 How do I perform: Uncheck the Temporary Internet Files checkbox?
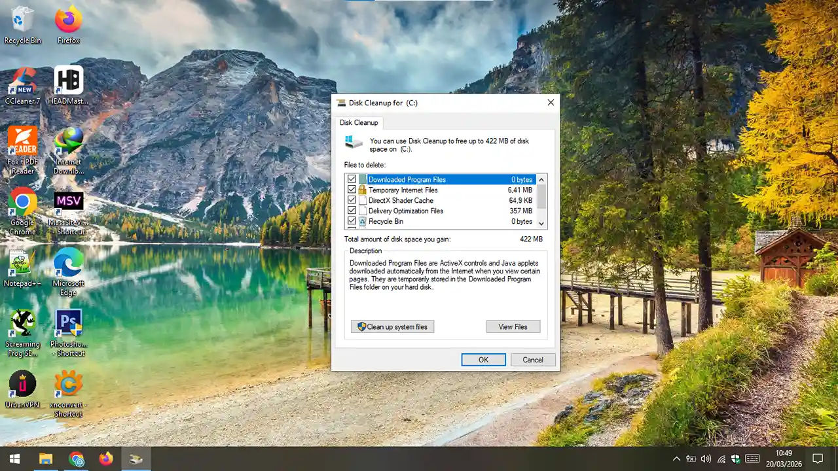pos(352,190)
